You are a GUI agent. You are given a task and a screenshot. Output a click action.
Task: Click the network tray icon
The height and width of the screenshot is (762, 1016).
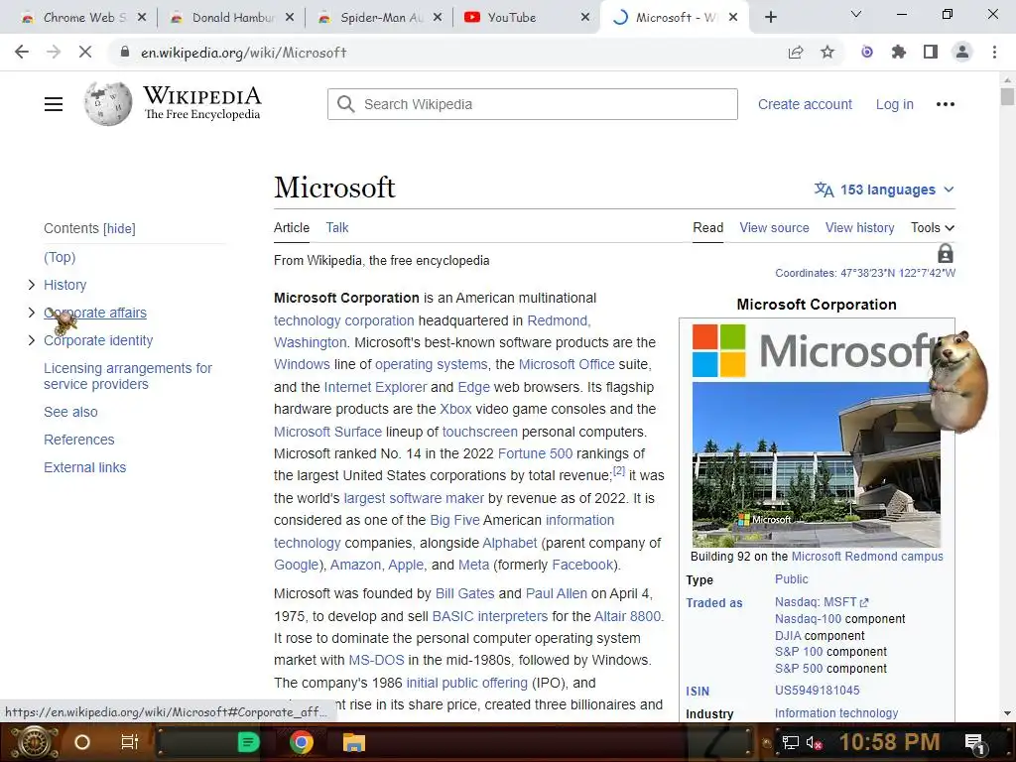click(791, 743)
